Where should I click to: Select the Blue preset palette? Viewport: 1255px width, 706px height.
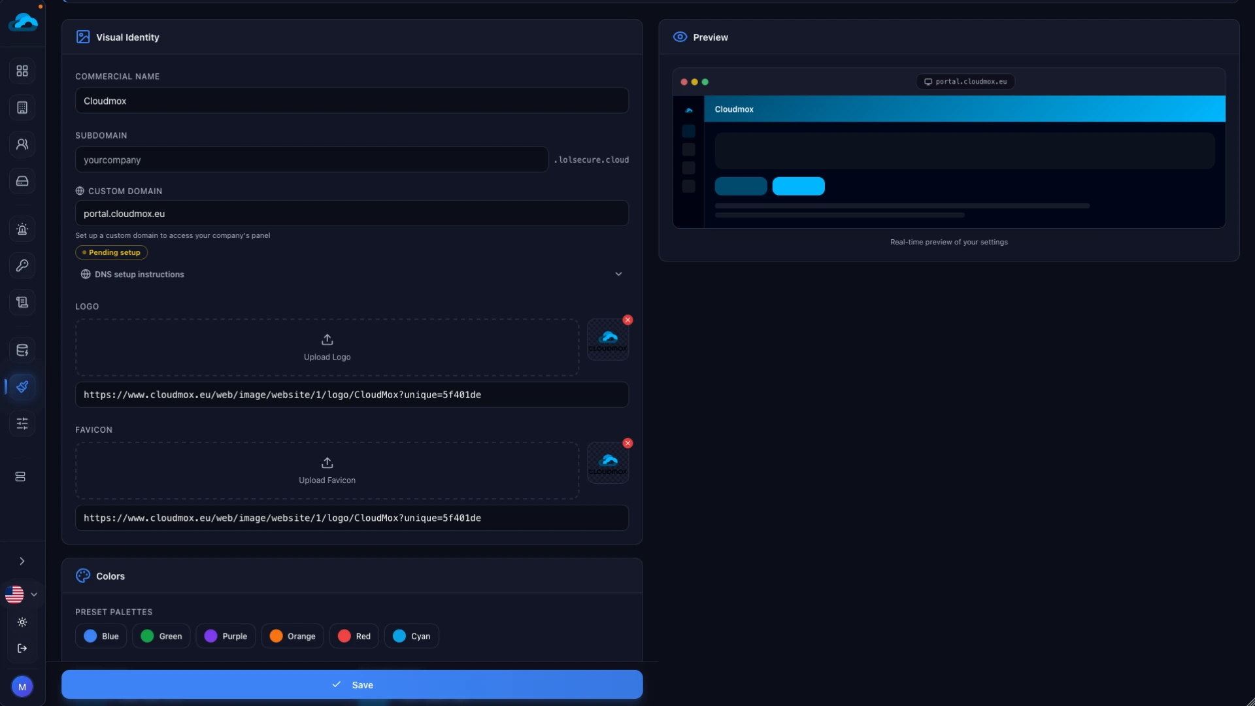tap(101, 636)
